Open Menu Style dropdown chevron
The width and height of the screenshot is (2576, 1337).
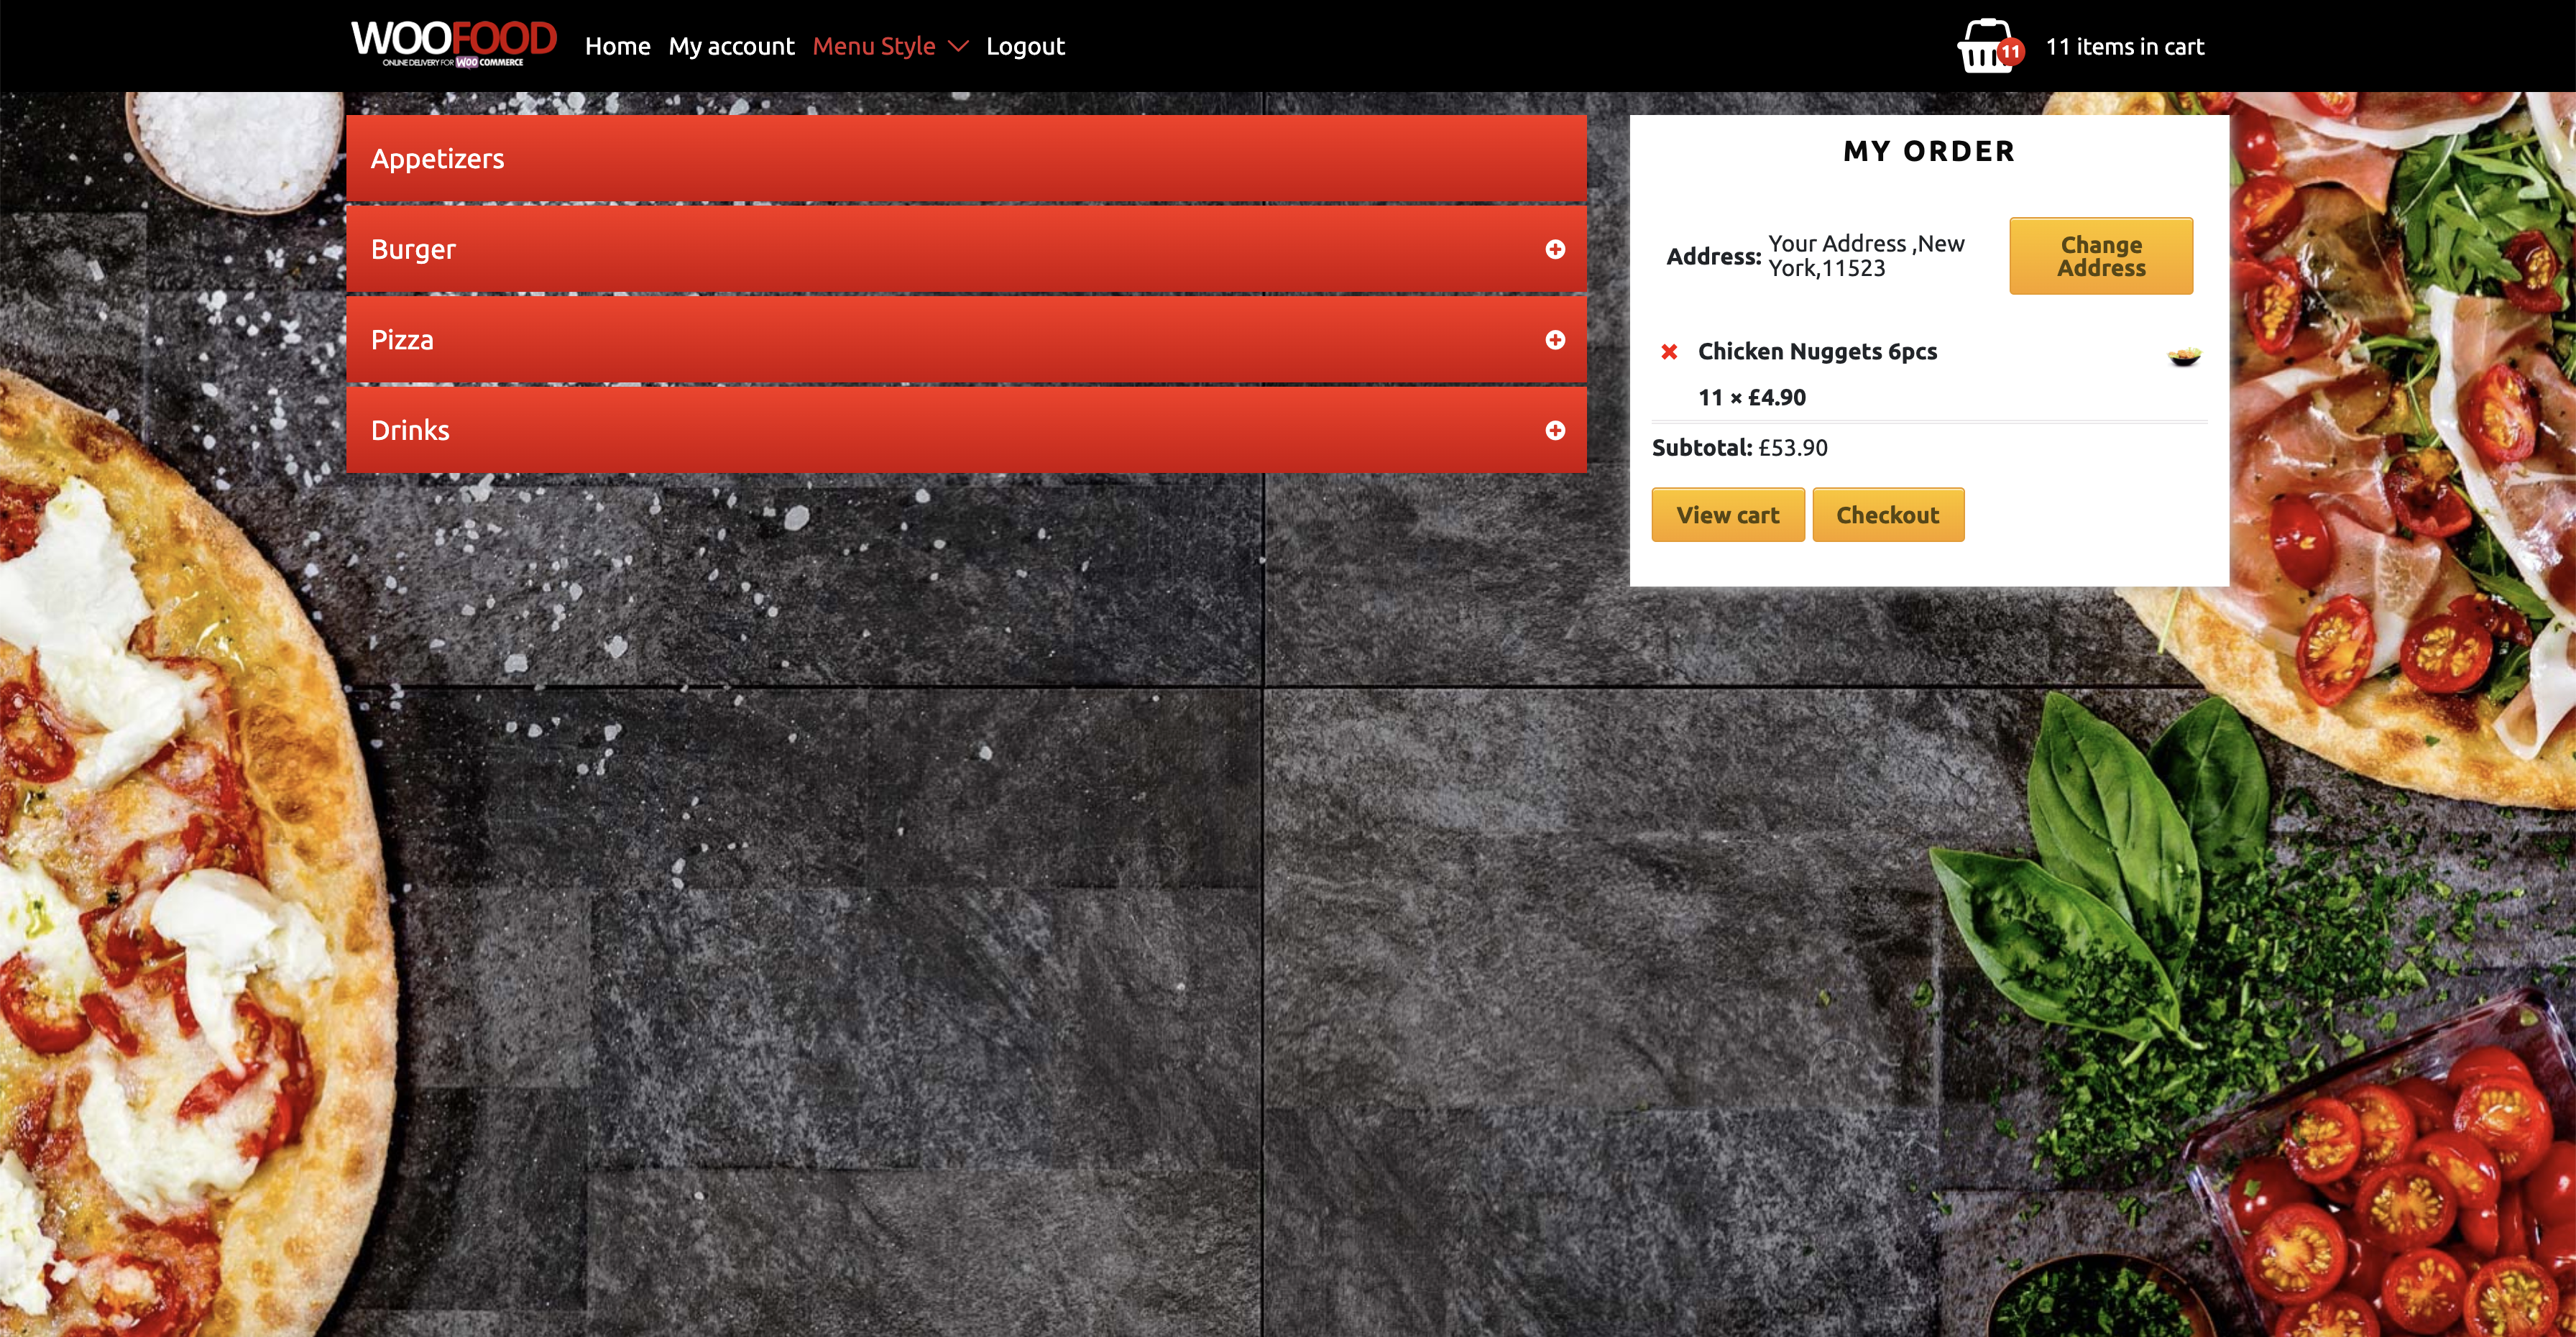(958, 46)
